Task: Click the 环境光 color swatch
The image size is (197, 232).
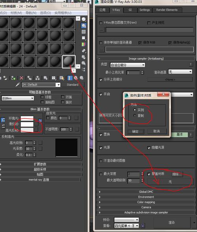Action: (x=27, y=118)
